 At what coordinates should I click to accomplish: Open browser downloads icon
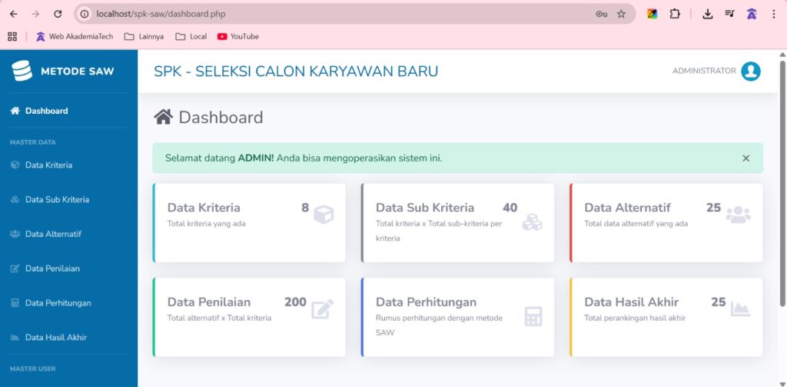pyautogui.click(x=707, y=14)
